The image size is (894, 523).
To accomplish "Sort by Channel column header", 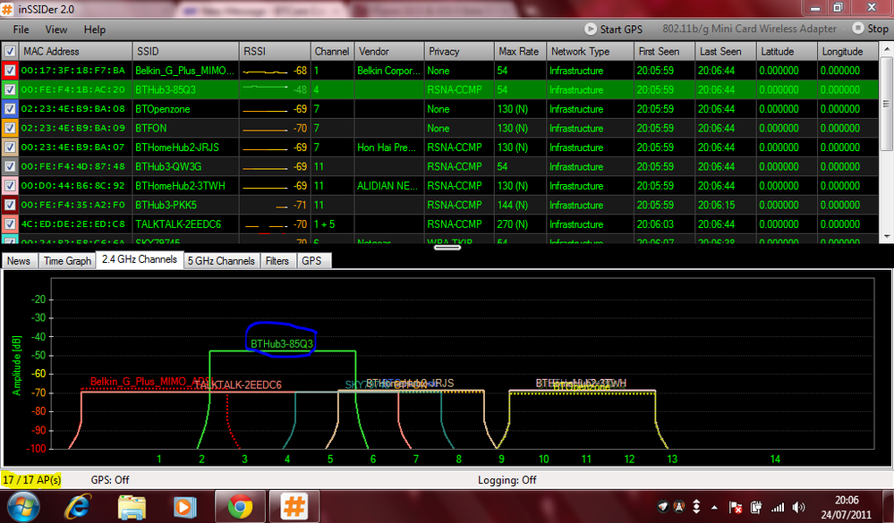I will 332,51.
